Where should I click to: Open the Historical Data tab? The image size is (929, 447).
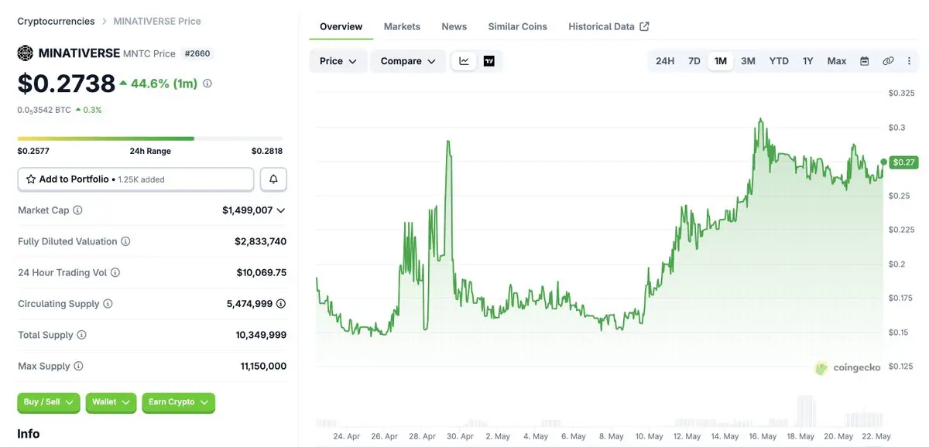(608, 26)
